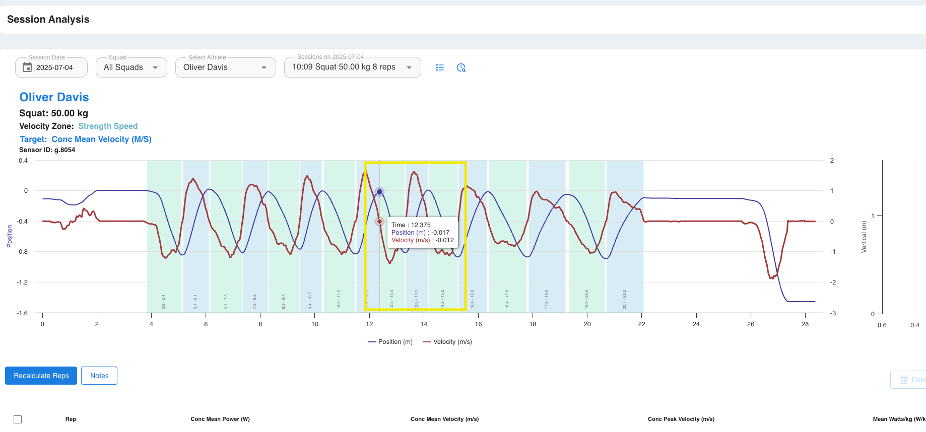Click the Oliver Davis athlete name link
Image resolution: width=926 pixels, height=432 pixels.
[x=54, y=97]
